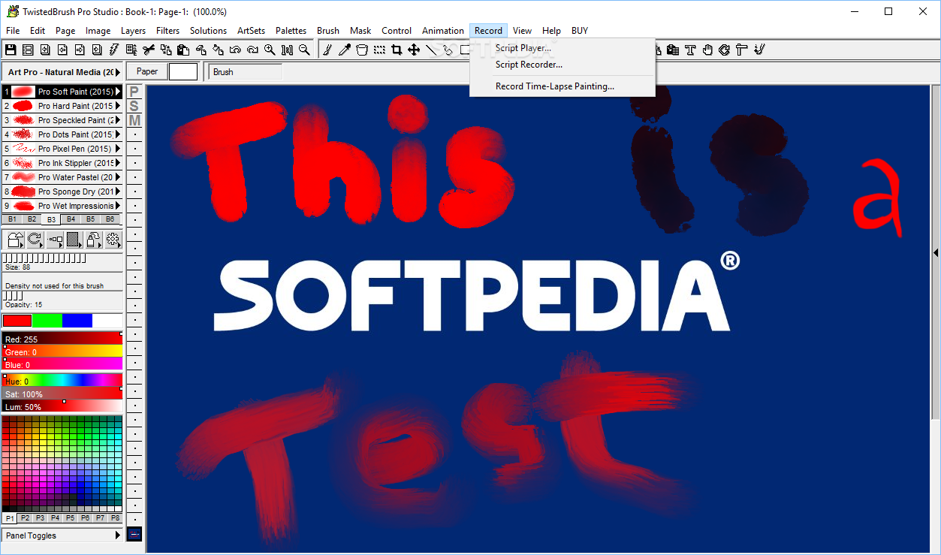Screen dimensions: 941x555
Task: Click the Save disk icon in toolbar
Action: (11, 50)
